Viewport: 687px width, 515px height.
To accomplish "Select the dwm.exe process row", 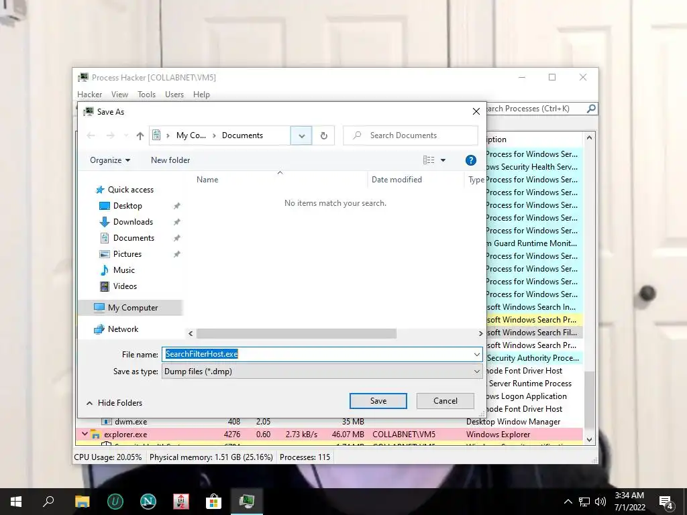I will pyautogui.click(x=329, y=422).
